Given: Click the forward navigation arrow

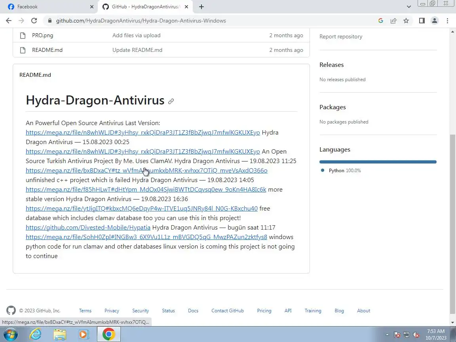Looking at the screenshot, I should coord(21,21).
